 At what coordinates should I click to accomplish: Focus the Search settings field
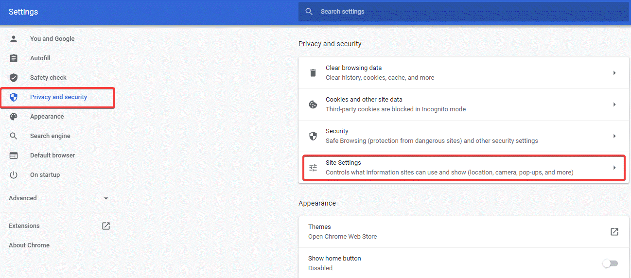[464, 12]
